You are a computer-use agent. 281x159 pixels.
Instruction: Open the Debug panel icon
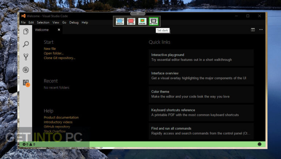coord(26,70)
